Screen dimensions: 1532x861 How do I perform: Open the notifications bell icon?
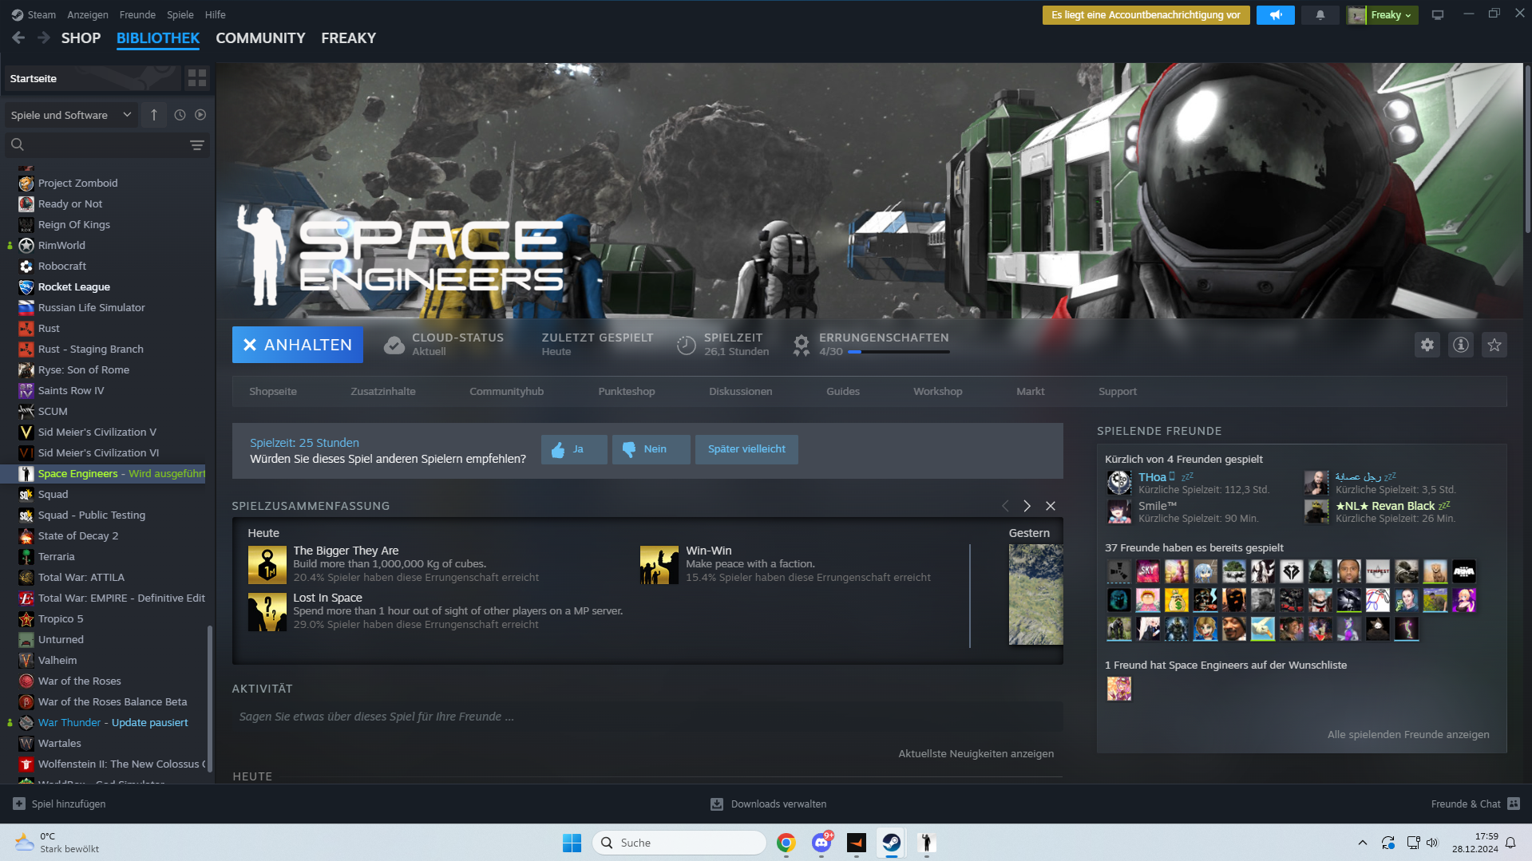(x=1320, y=15)
